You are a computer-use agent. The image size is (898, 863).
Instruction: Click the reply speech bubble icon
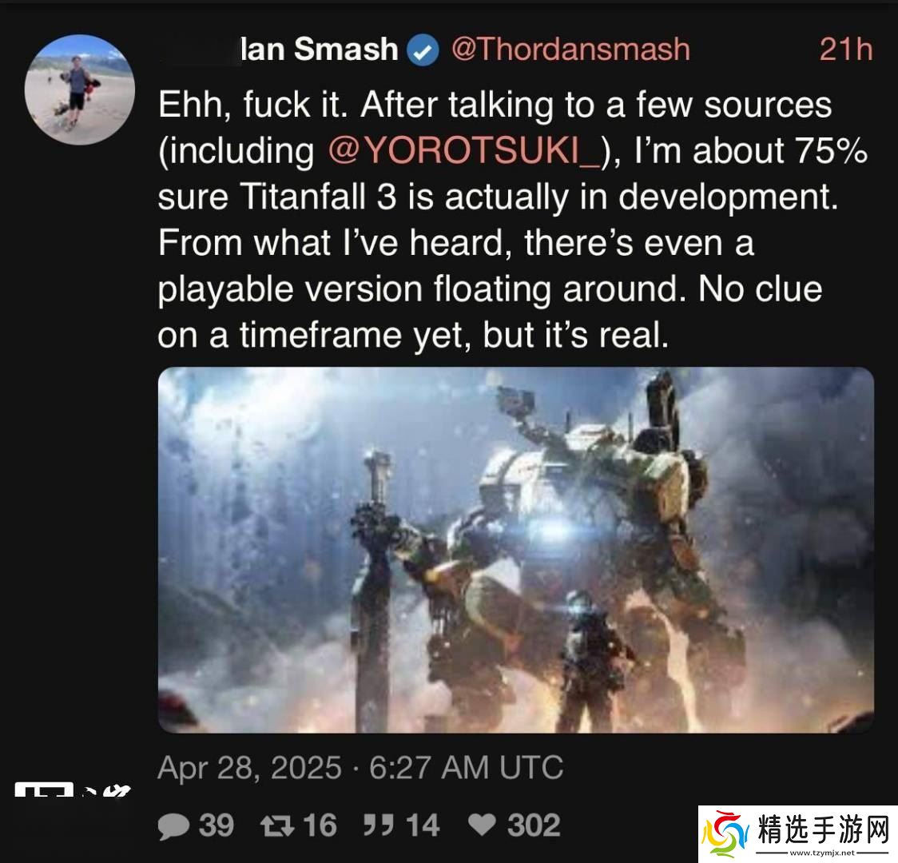tap(173, 826)
